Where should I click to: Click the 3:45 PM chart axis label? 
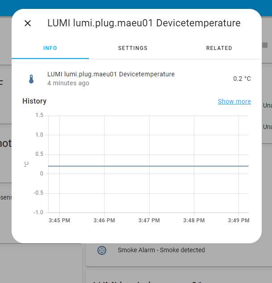pyautogui.click(x=59, y=221)
